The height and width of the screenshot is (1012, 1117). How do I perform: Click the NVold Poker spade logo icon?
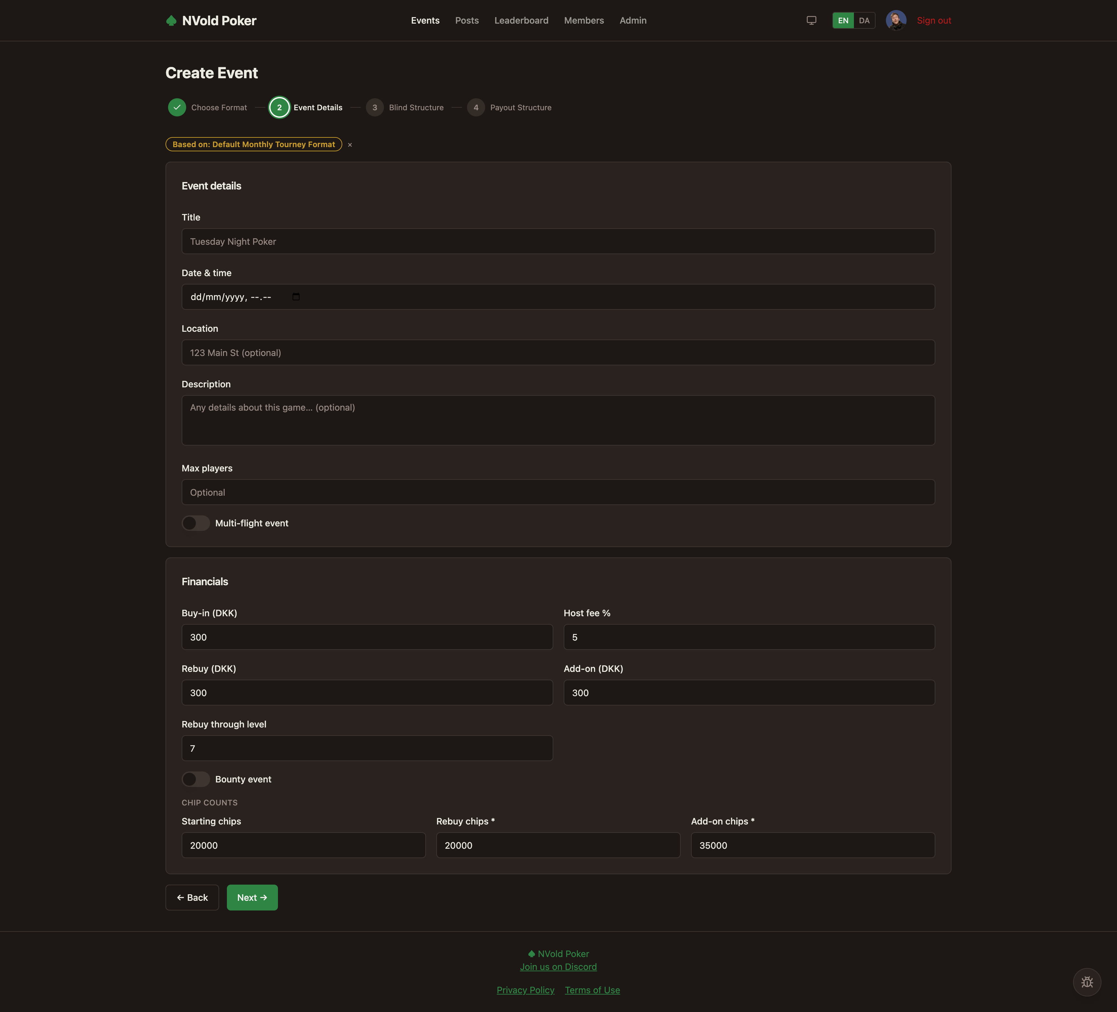click(171, 20)
